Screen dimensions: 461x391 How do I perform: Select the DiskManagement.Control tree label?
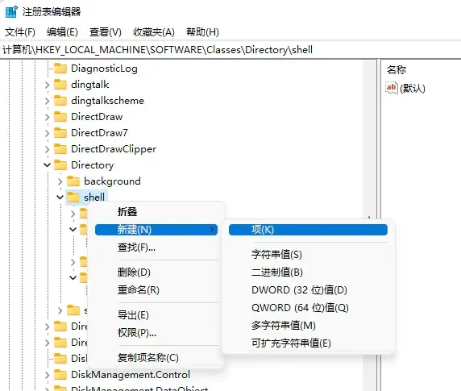click(131, 375)
